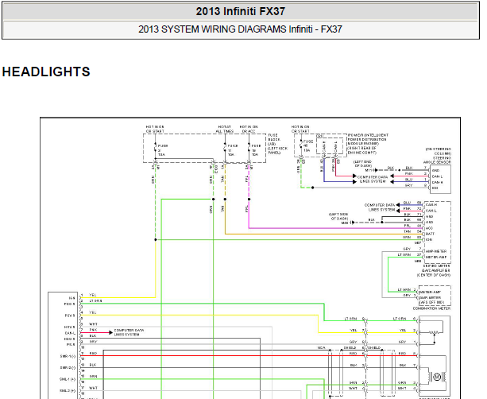The width and height of the screenshot is (487, 399).
Task: Click the M66 ground reference
Action: pos(345,223)
